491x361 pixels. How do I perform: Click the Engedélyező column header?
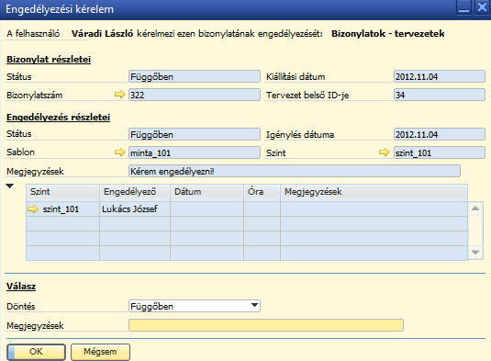coord(135,192)
